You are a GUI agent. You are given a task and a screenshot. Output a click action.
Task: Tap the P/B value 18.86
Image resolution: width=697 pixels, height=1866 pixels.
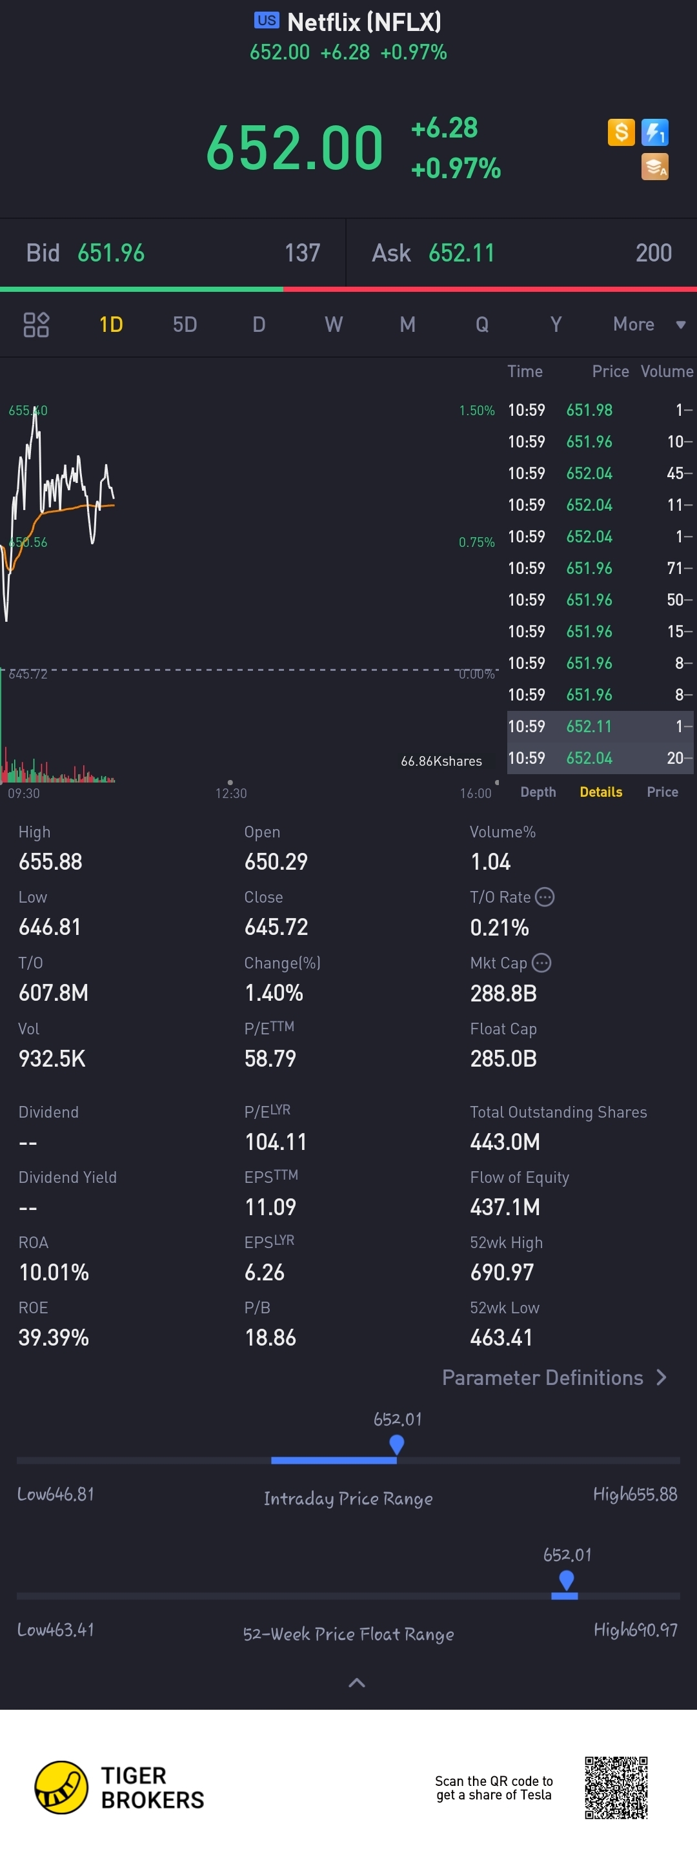coord(270,1337)
